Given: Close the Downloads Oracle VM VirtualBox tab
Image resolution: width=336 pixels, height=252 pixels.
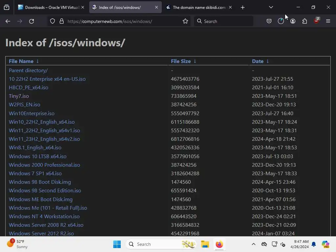Looking at the screenshot, I should pos(83,7).
